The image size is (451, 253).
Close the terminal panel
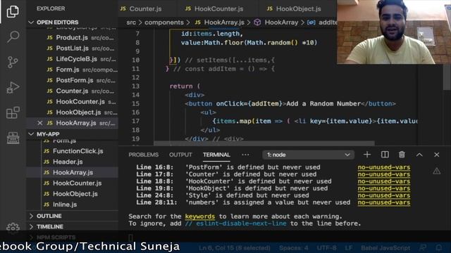click(437, 155)
